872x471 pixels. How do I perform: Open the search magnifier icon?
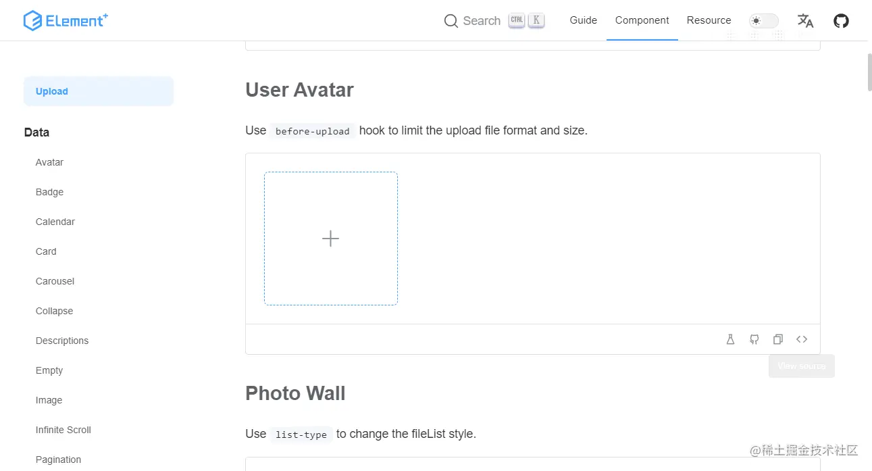[x=451, y=21]
